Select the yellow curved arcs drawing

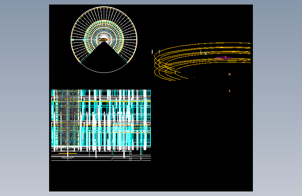click(202, 61)
